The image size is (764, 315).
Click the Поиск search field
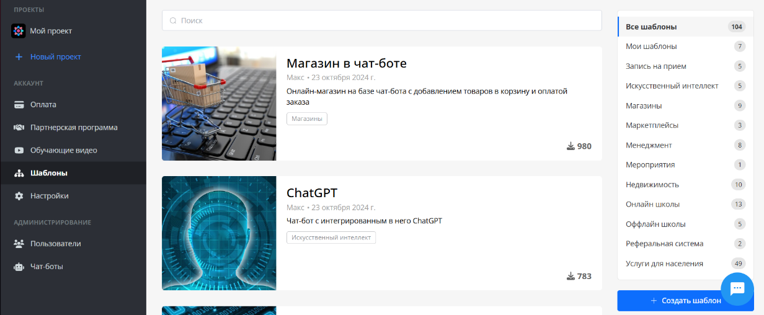point(381,20)
